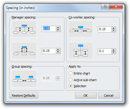The width and height of the screenshot is (130, 109).
Task: Click the Cancel button
Action: [x=109, y=95]
